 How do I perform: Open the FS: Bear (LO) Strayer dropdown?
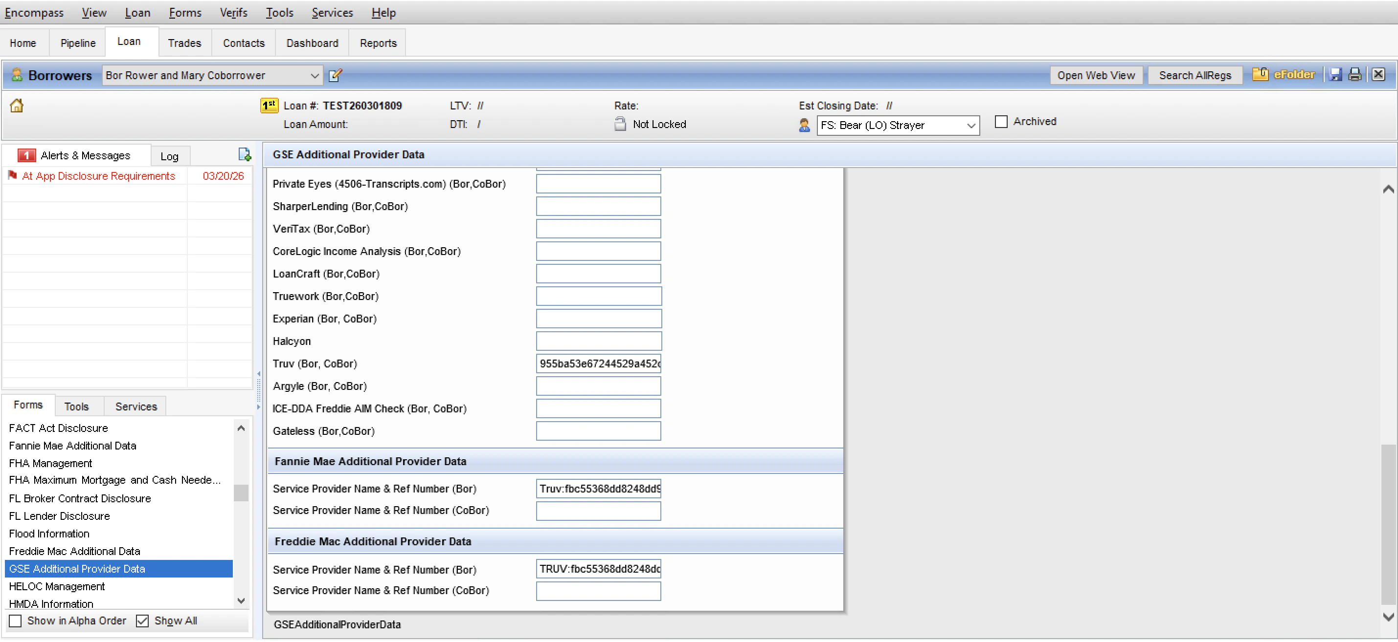click(971, 125)
